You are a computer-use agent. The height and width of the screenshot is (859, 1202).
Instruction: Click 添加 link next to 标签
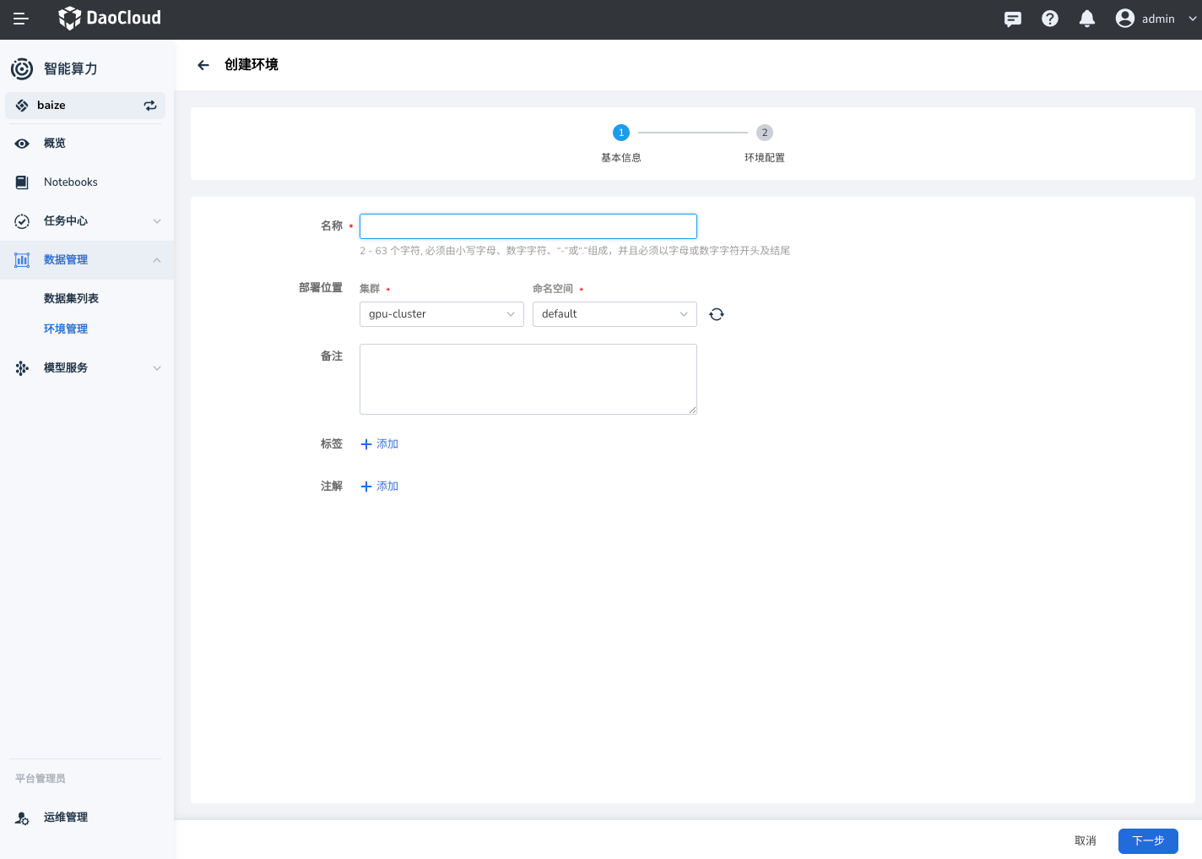tap(380, 444)
